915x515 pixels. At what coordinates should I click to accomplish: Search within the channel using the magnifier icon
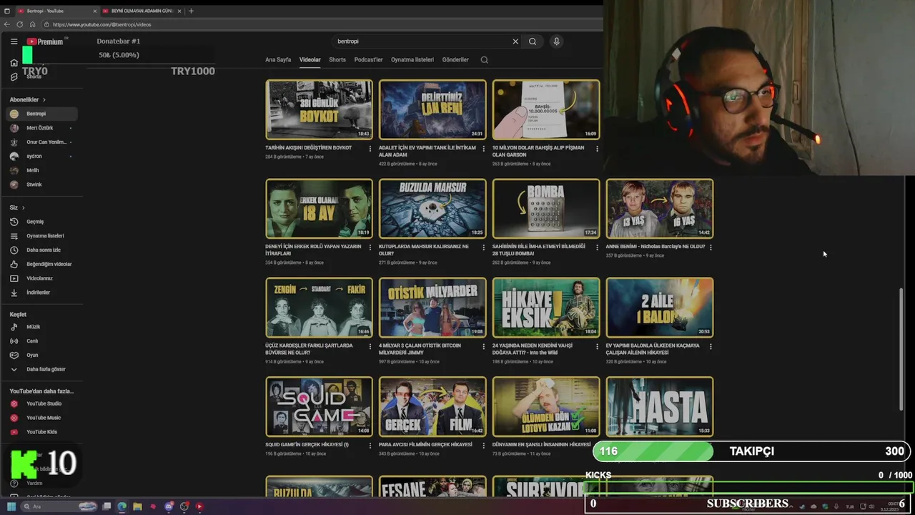click(484, 60)
